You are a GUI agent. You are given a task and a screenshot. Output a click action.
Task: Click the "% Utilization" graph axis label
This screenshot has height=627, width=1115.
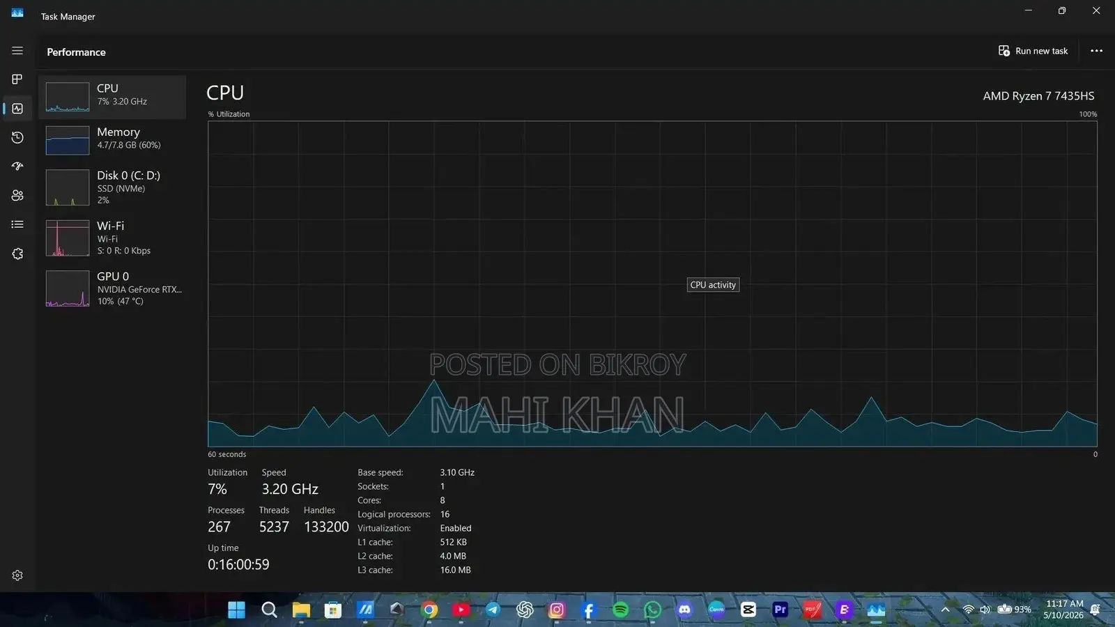(229, 114)
